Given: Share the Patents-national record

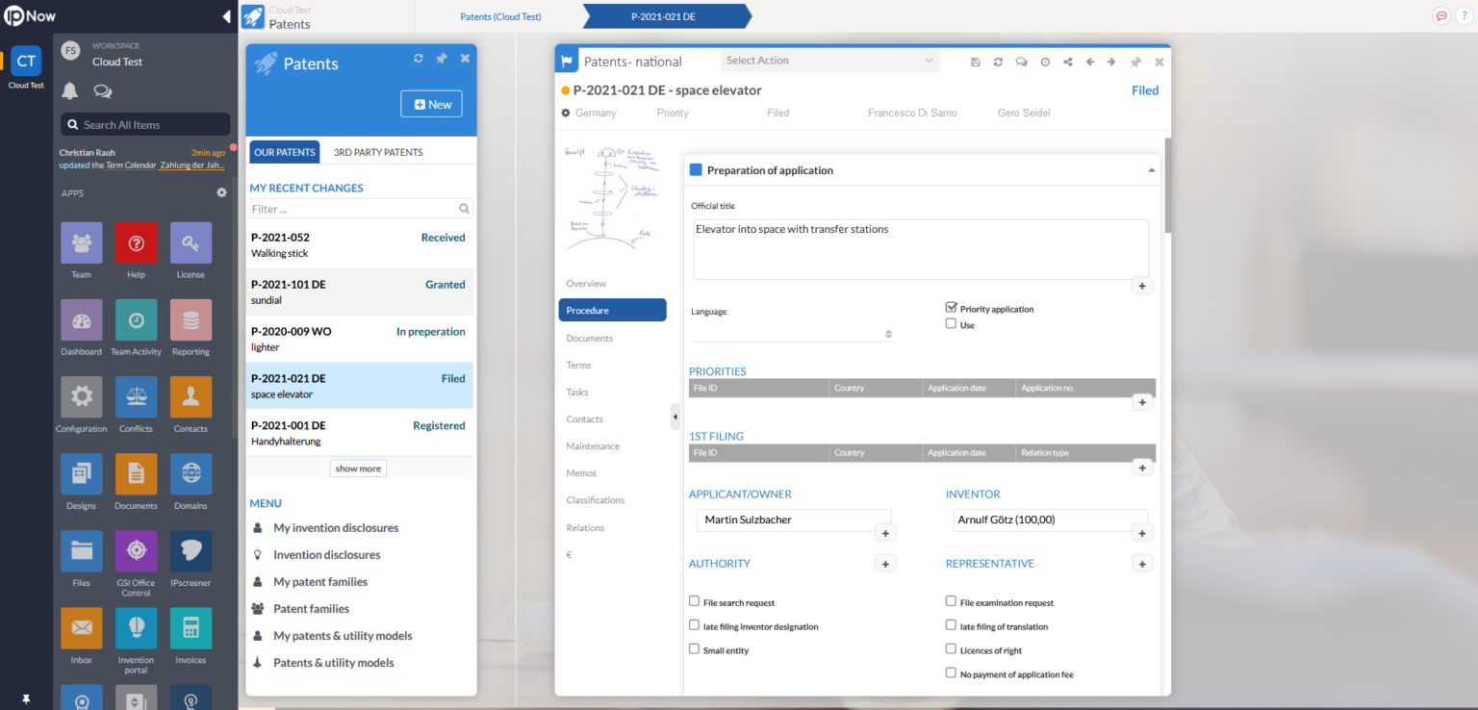Looking at the screenshot, I should click(1067, 61).
